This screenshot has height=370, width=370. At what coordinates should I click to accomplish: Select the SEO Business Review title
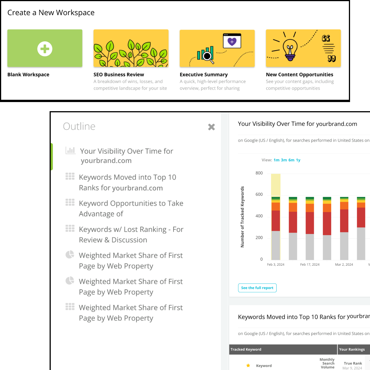click(119, 74)
